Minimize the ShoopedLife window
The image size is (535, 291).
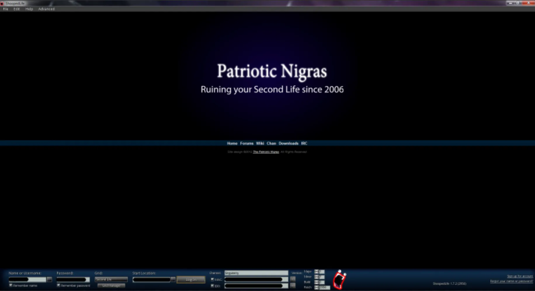pos(510,3)
